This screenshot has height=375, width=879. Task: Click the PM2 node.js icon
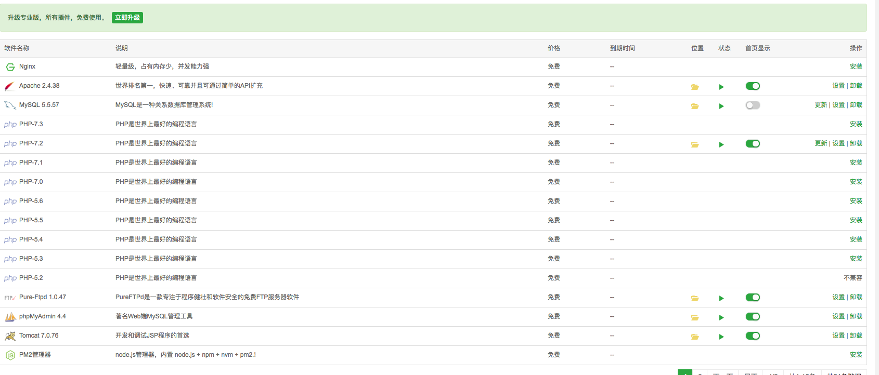click(10, 355)
